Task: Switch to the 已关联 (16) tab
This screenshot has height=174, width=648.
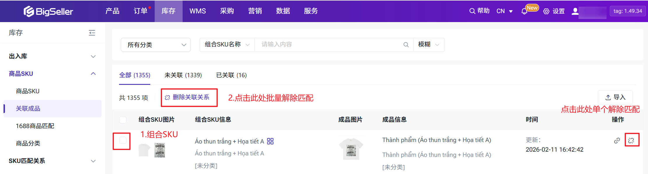Action: pyautogui.click(x=231, y=75)
